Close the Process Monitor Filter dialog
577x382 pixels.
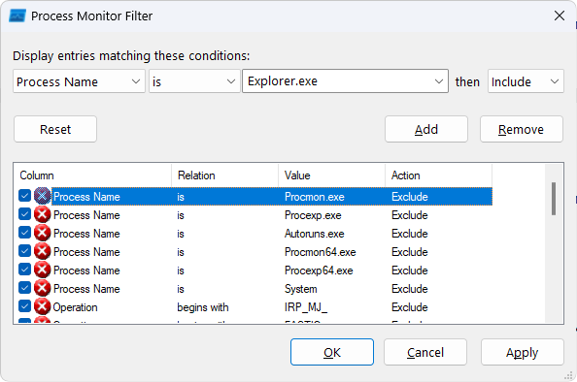[x=560, y=16]
